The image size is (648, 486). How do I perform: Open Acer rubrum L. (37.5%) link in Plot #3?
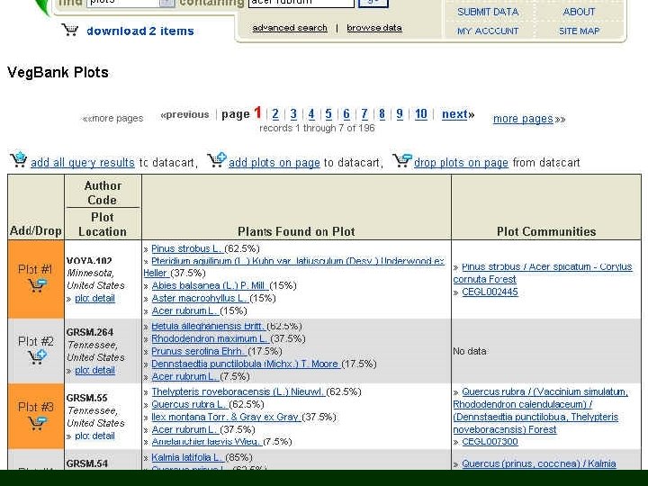(185, 430)
